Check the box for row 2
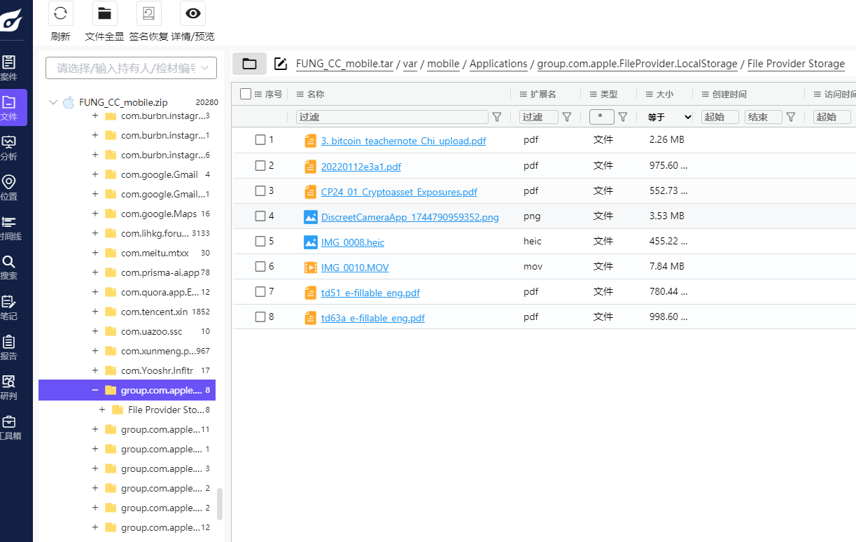Screen dimensions: 856x542 pos(260,166)
